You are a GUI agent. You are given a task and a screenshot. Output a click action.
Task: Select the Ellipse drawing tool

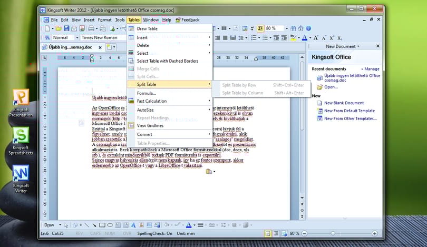pyautogui.click(x=110, y=225)
